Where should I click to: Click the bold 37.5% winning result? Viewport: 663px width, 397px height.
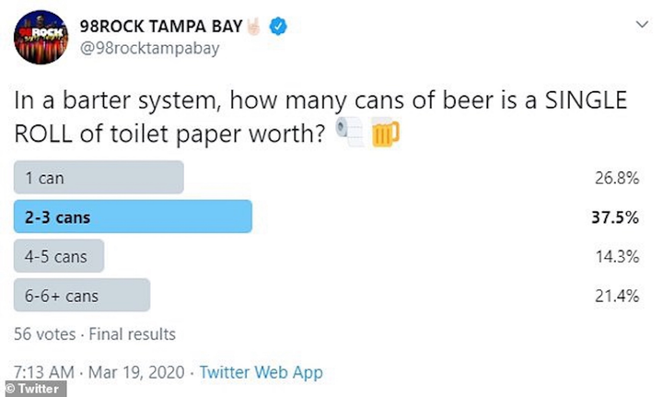(615, 218)
